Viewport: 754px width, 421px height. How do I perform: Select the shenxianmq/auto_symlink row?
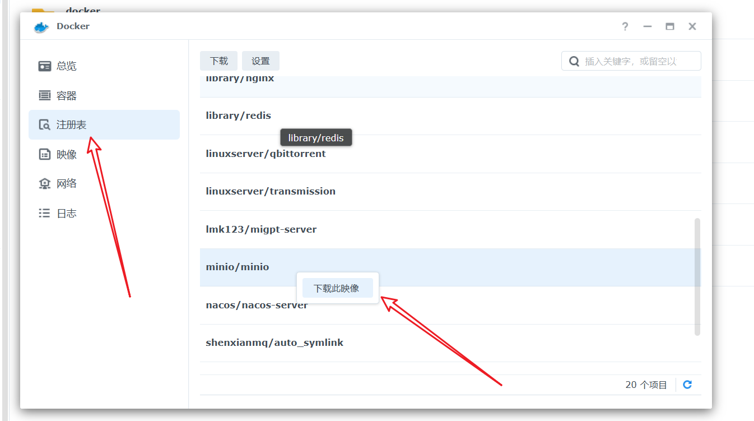pos(450,343)
